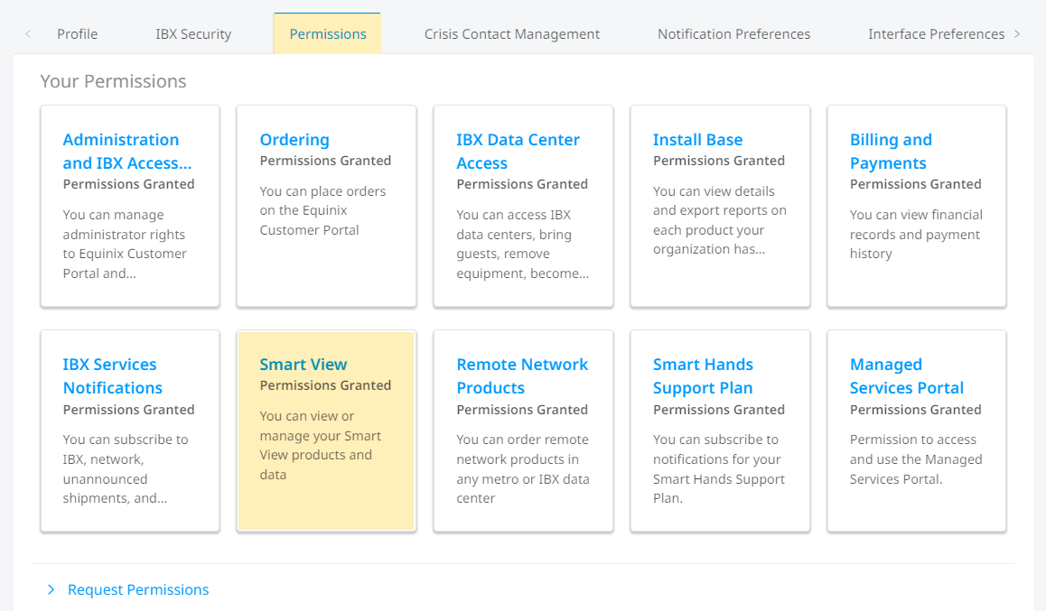Select the Permissions tab
Viewport: 1046px width, 611px height.
(x=328, y=34)
